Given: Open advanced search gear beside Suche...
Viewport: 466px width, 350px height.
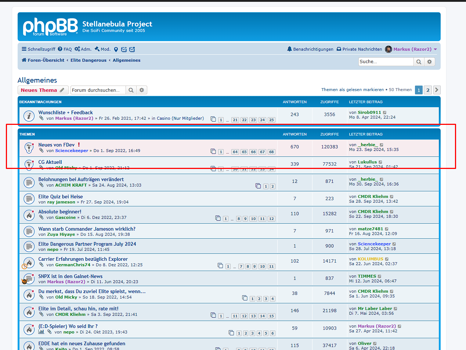Looking at the screenshot, I should pos(430,62).
